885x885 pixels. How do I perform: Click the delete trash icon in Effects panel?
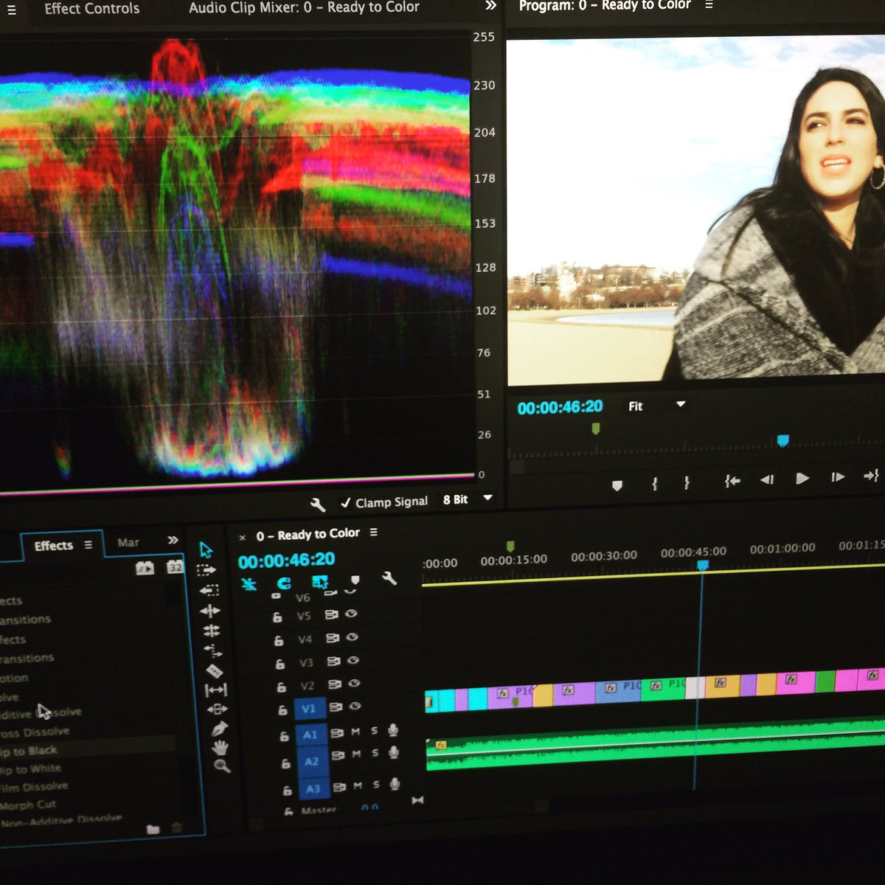[x=177, y=828]
